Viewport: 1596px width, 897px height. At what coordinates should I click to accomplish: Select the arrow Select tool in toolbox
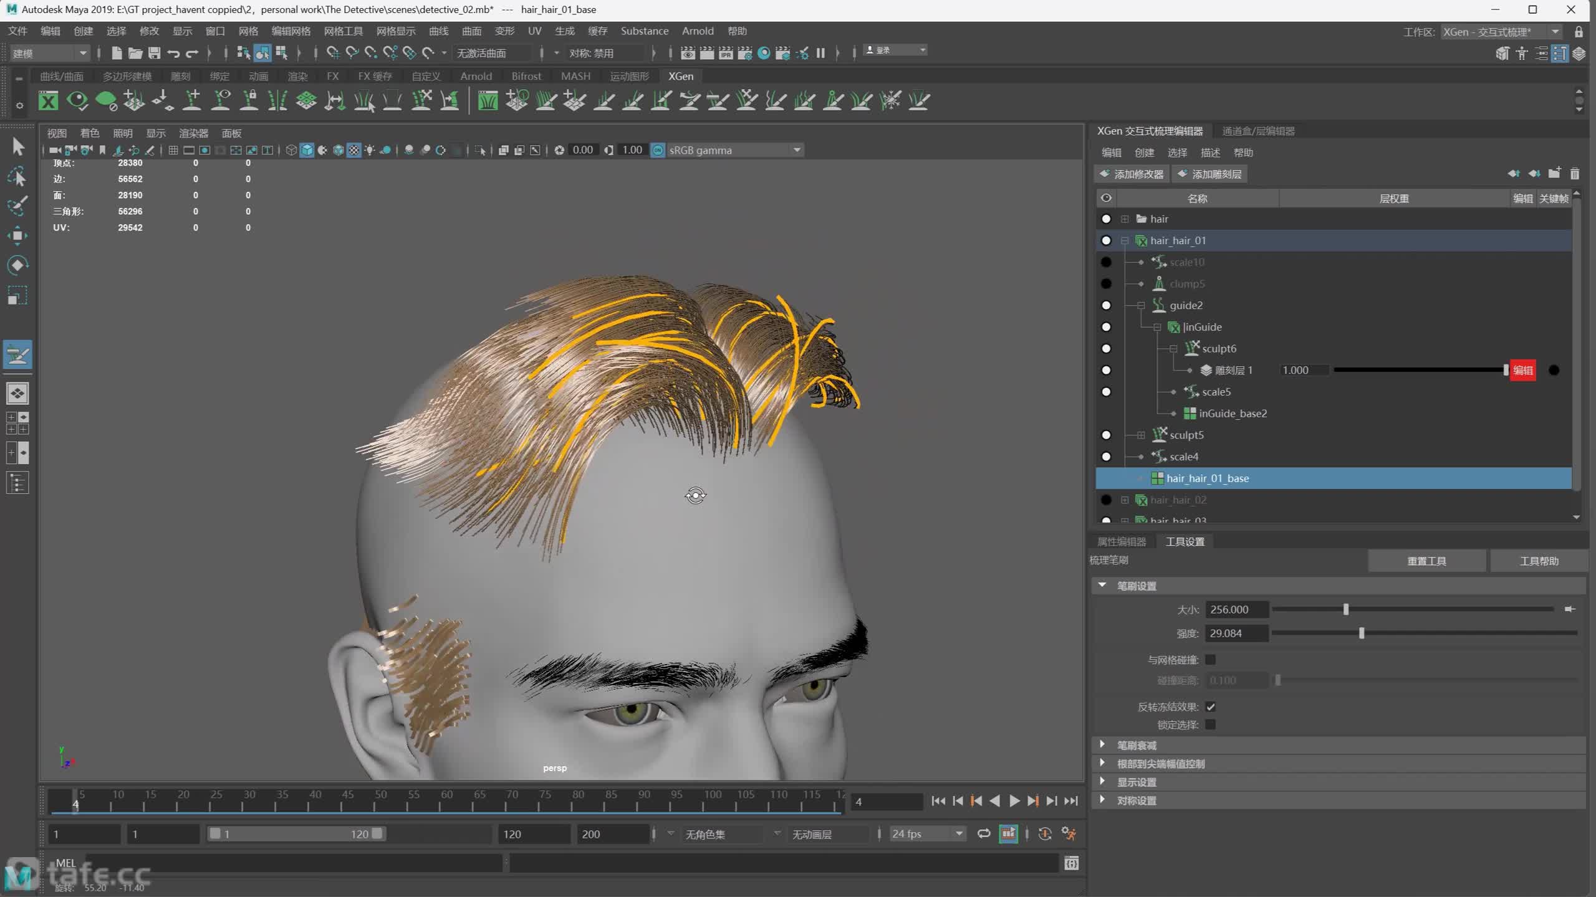[17, 146]
